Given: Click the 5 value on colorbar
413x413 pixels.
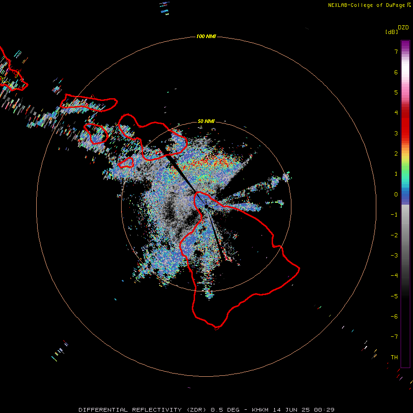Looking at the screenshot, I should [x=396, y=93].
